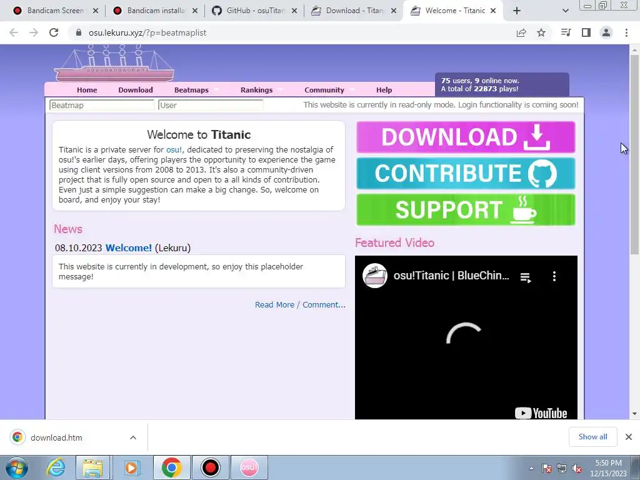Close the Welcome - Titanic tab

(493, 11)
